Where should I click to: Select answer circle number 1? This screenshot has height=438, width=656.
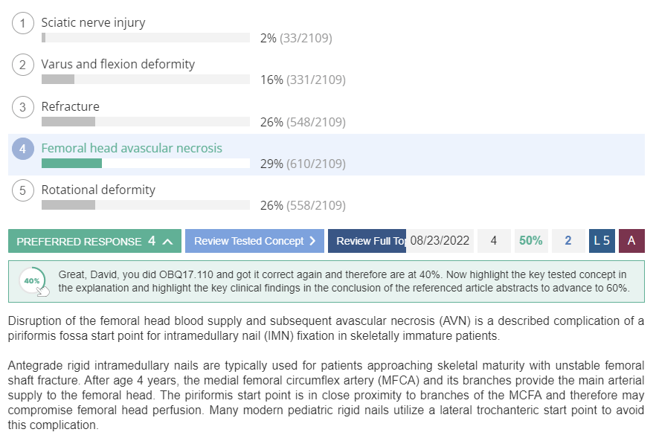tap(22, 24)
